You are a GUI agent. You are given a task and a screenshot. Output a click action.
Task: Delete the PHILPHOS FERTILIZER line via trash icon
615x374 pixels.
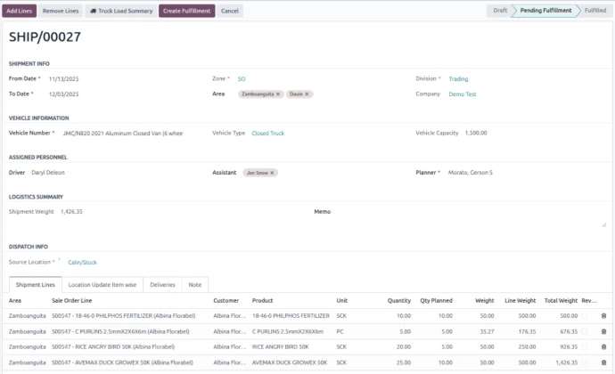tap(603, 315)
